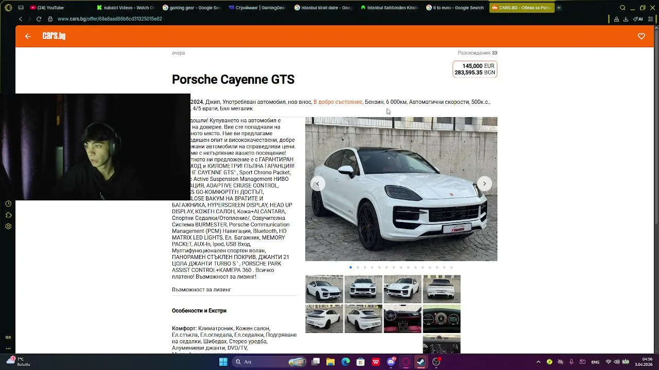659x370 pixels.
Task: Select the first carousel dot indicator
Action: tap(351, 267)
